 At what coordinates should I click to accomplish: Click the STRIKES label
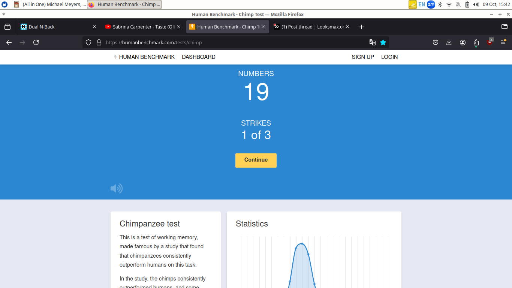(256, 123)
